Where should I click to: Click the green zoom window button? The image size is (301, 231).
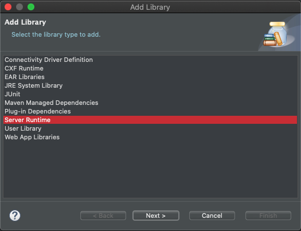coord(31,7)
